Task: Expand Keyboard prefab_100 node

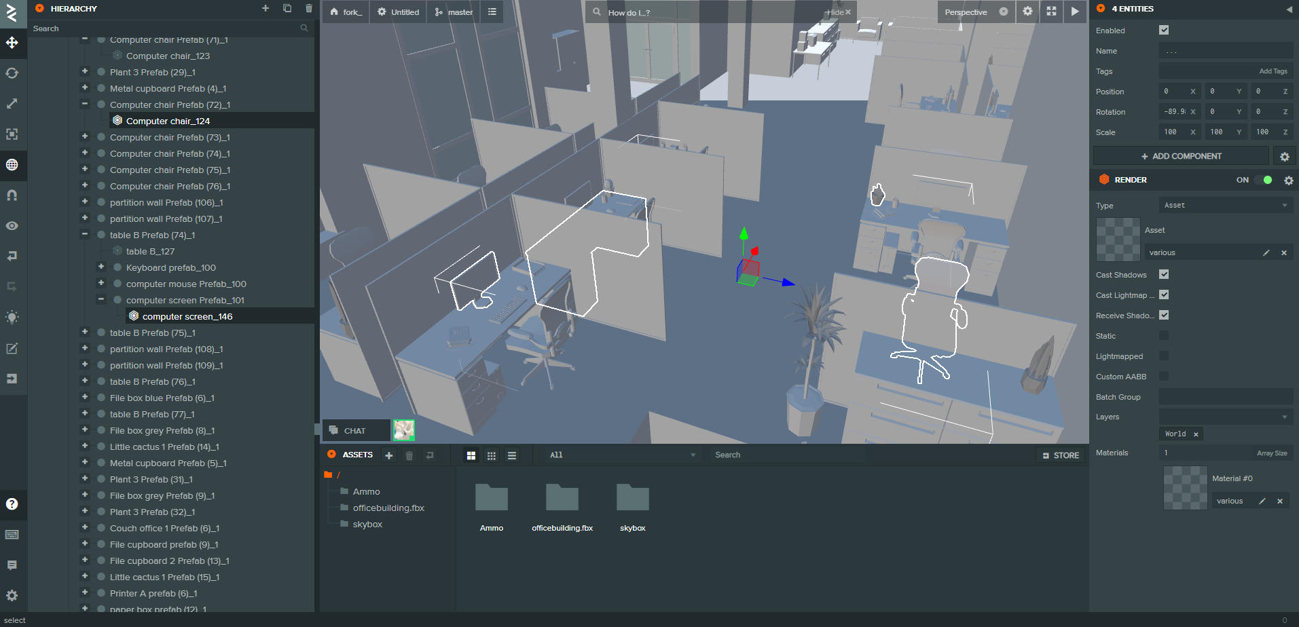Action: 101,267
